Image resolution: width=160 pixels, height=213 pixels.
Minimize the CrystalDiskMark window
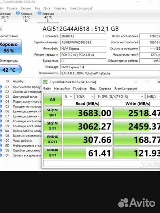coord(136,82)
